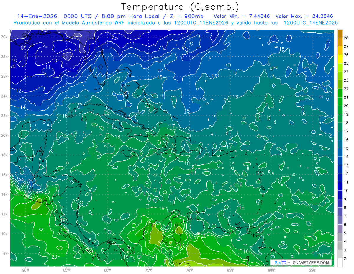This screenshot has height=274, width=354.
Task: Select valid-until time "1200UTC_14ENE2026"
Action: tap(311, 23)
